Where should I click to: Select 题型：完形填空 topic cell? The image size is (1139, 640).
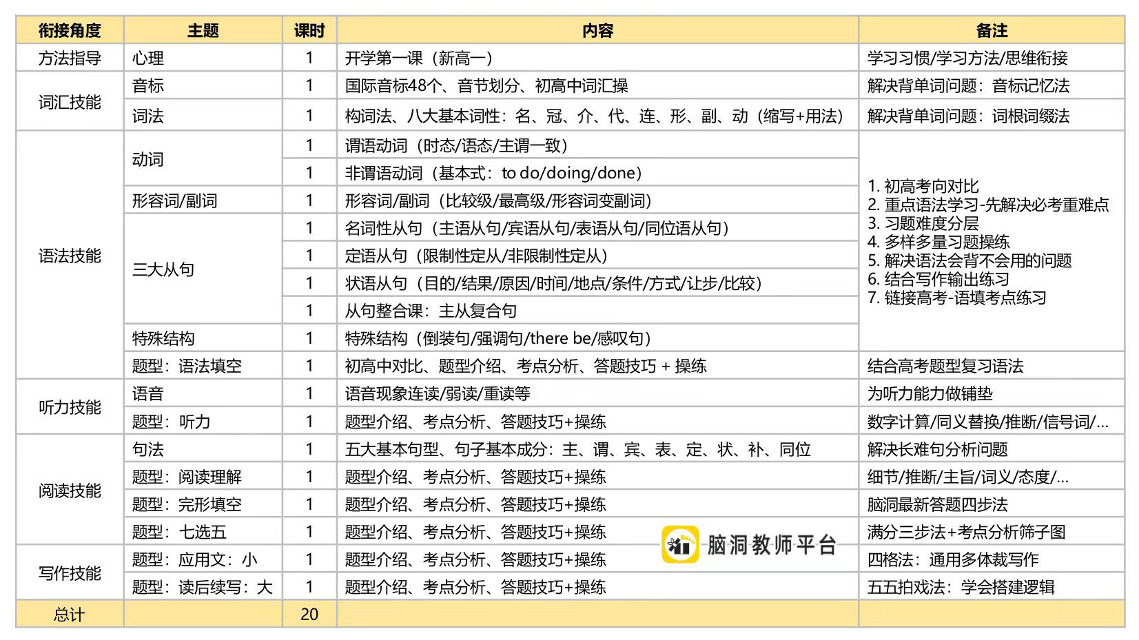(203, 504)
